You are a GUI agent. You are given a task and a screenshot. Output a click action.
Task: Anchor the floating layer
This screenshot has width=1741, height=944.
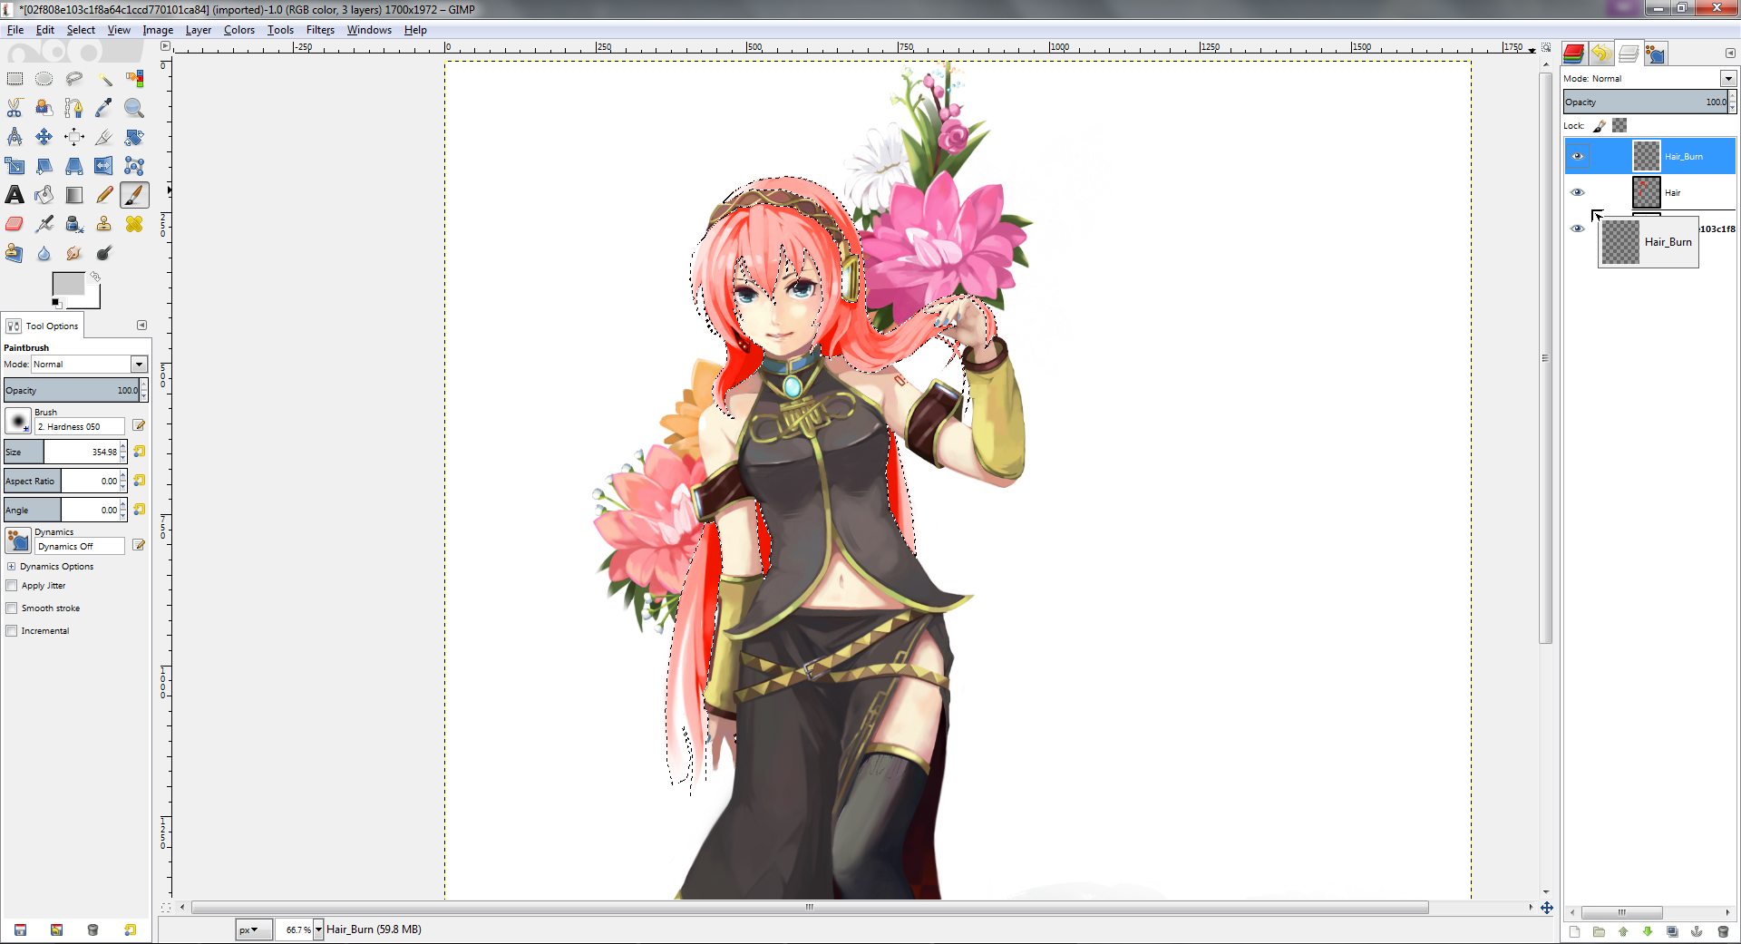[x=1697, y=931]
